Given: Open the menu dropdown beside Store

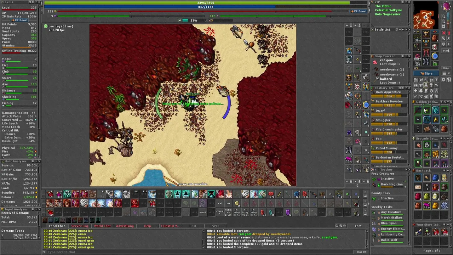Looking at the screenshot, I should coord(446,73).
